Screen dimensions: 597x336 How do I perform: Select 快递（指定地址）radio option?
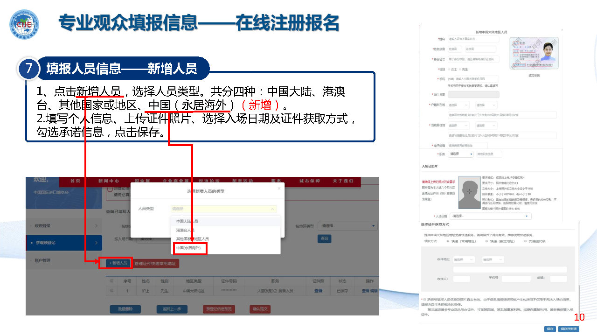[x=486, y=241]
